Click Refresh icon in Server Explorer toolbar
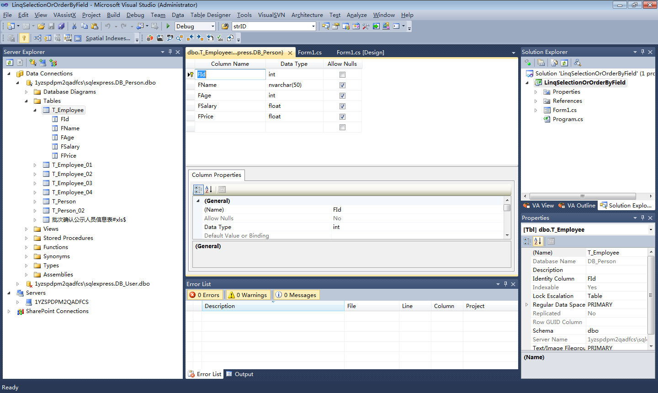 click(x=10, y=63)
